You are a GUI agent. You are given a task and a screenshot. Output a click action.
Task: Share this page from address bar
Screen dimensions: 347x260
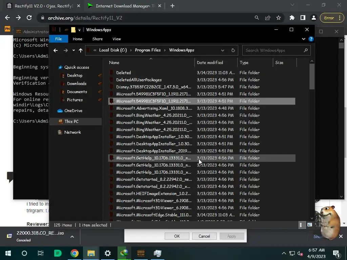pos(268,18)
